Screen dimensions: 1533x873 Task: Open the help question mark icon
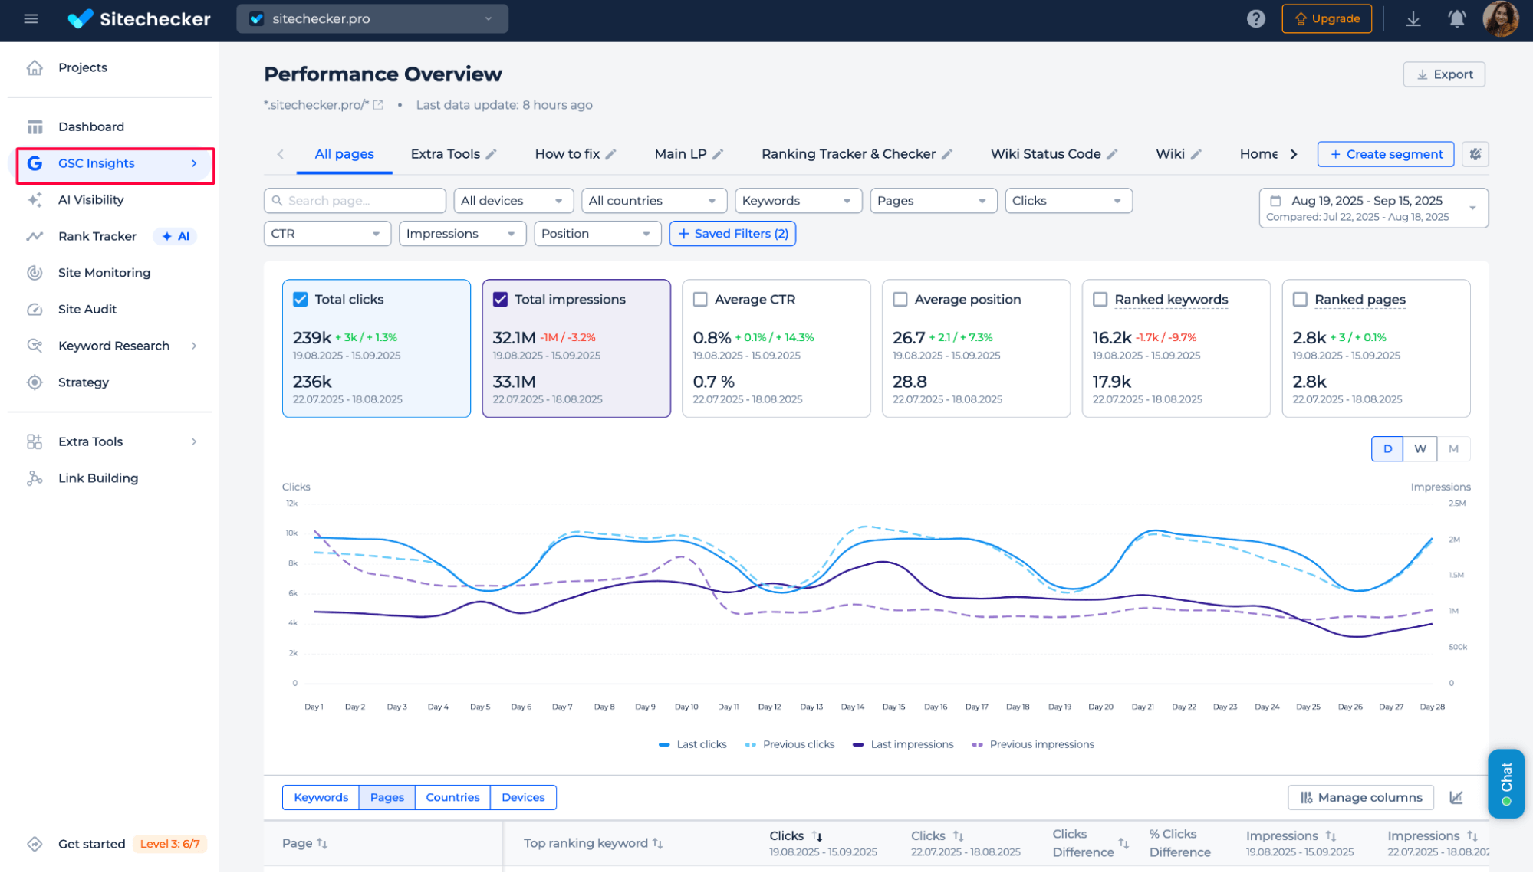coord(1255,18)
